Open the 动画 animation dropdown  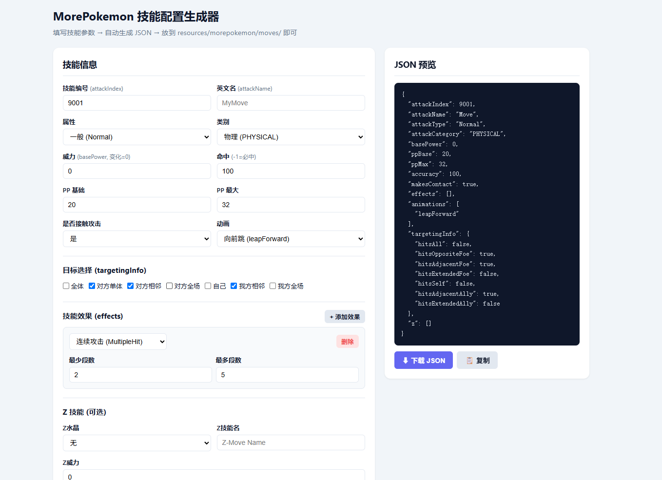tap(291, 239)
